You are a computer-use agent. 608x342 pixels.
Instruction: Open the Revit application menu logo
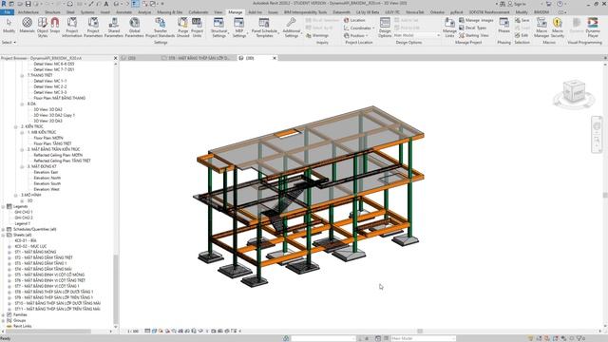click(x=4, y=4)
